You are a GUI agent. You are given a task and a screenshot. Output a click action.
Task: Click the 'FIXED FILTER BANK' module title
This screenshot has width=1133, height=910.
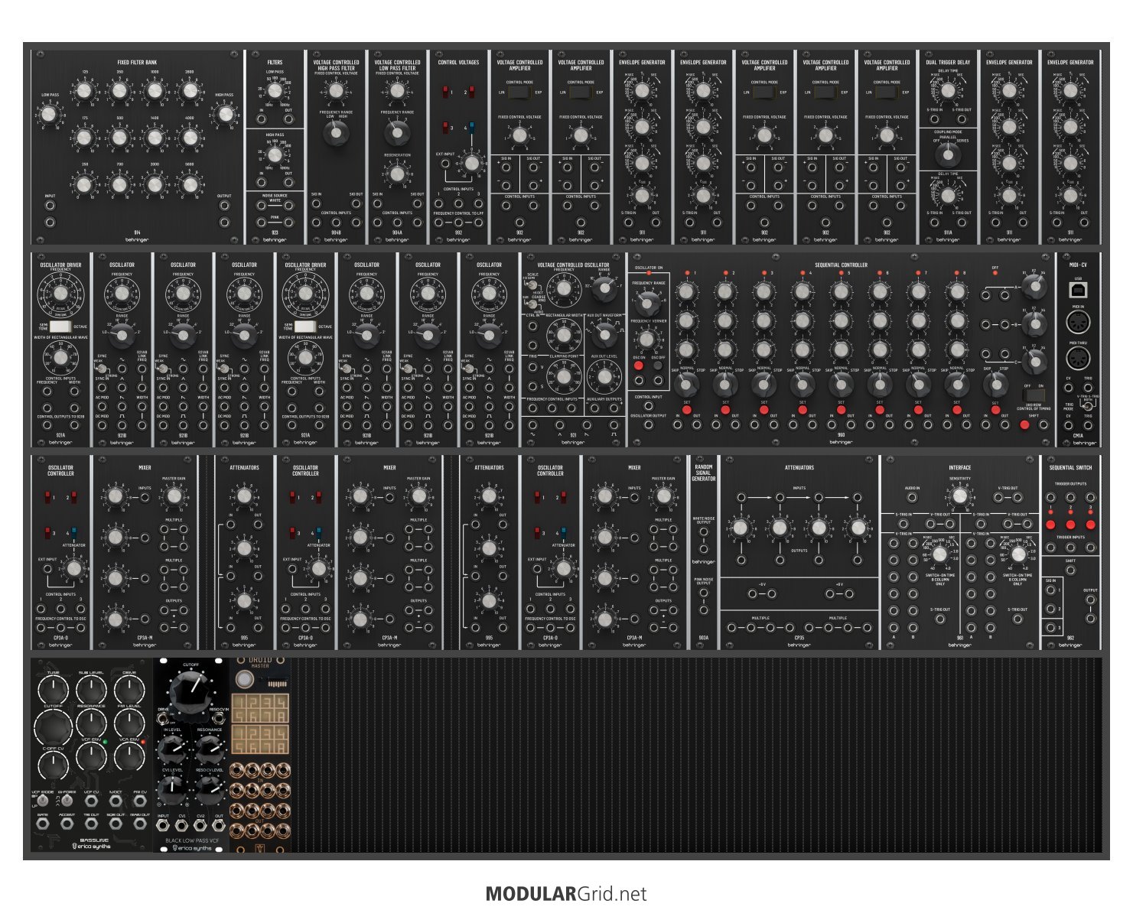point(137,63)
